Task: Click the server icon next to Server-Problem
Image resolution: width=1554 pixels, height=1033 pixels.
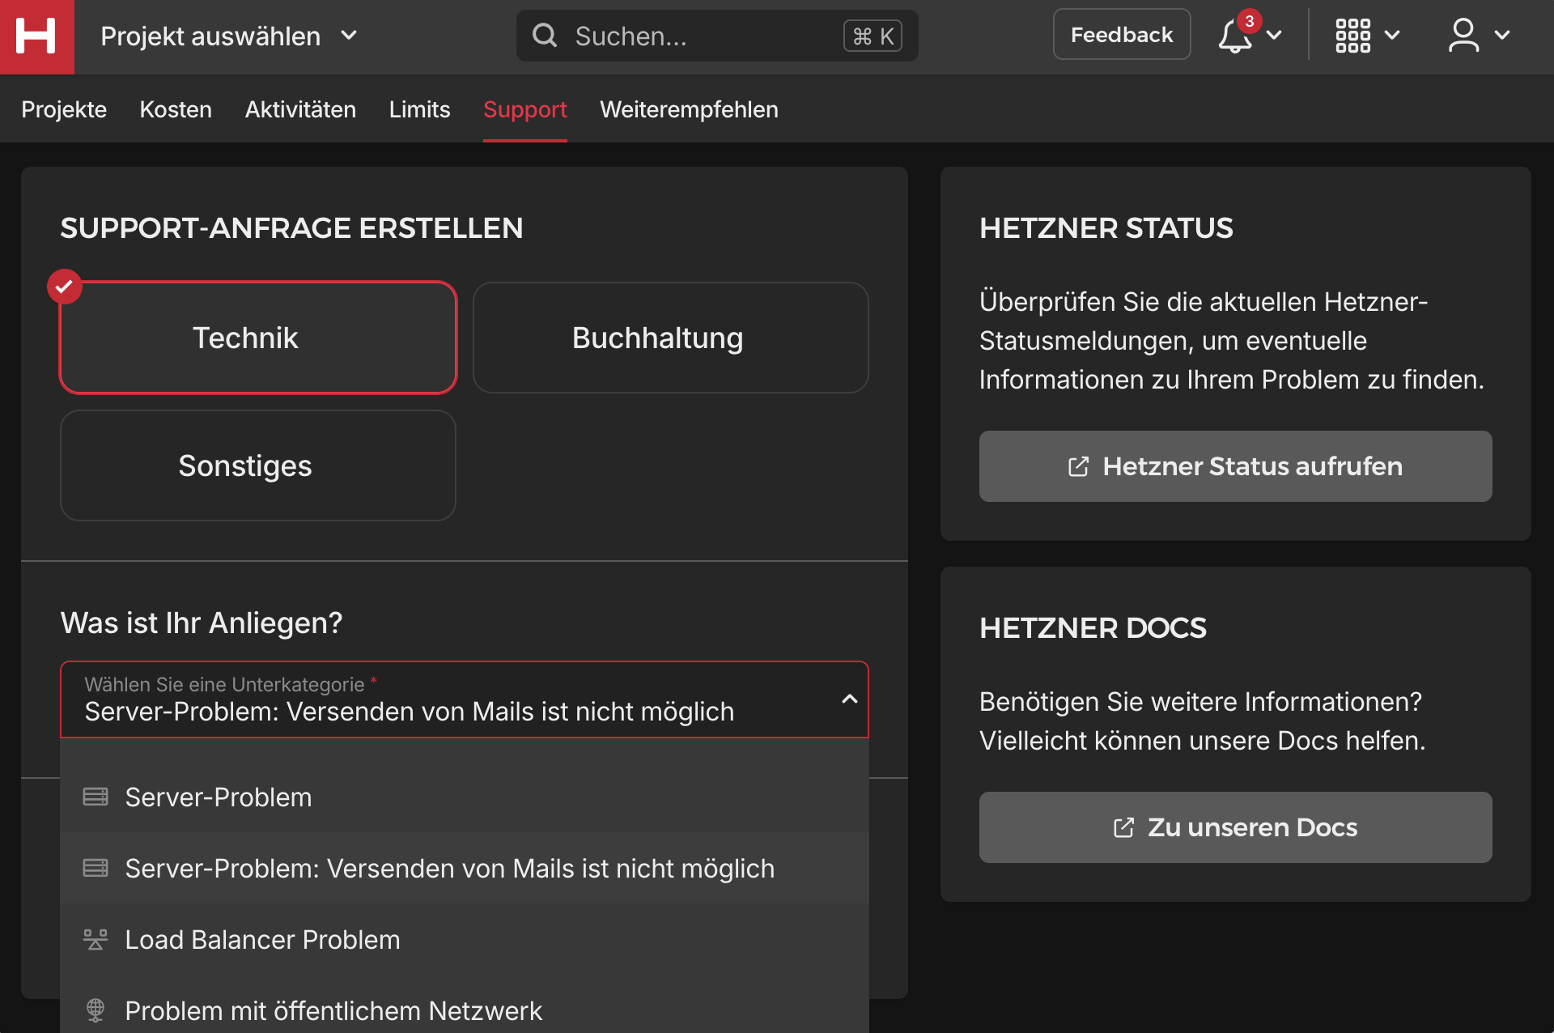Action: [x=96, y=797]
